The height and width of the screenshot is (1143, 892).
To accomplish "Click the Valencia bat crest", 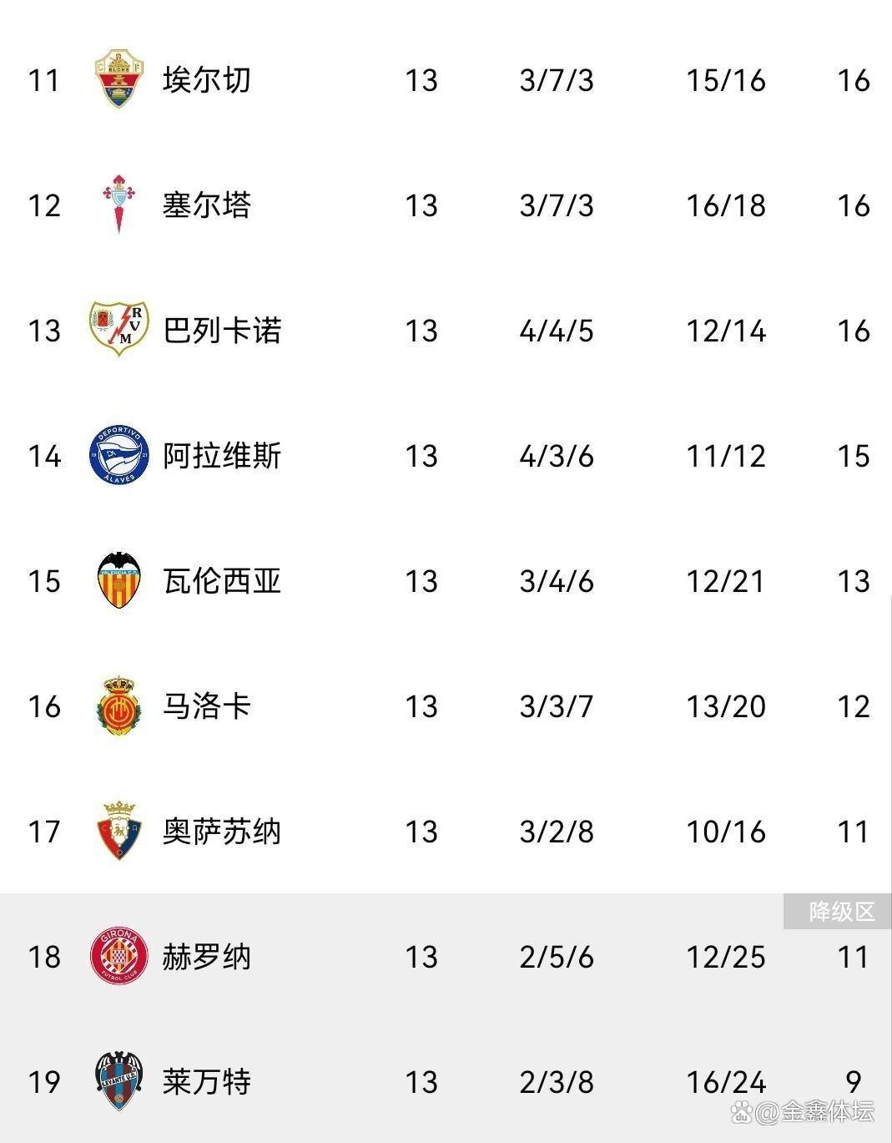I will 118,580.
